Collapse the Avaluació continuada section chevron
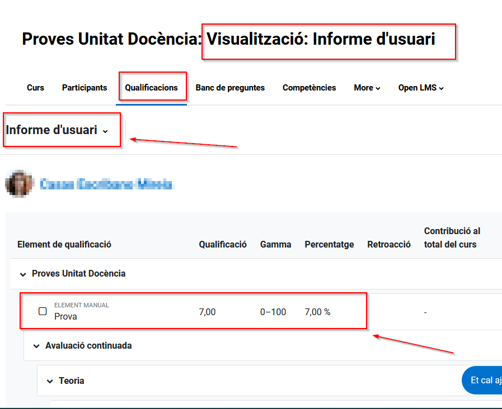The height and width of the screenshot is (409, 502). (x=36, y=346)
